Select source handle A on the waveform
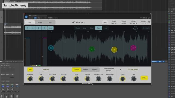This screenshot has width=175, height=98. 51,48
